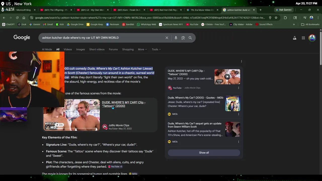This screenshot has height=181, width=322.
Task: Switch to Videos results tab
Action: click(x=68, y=49)
